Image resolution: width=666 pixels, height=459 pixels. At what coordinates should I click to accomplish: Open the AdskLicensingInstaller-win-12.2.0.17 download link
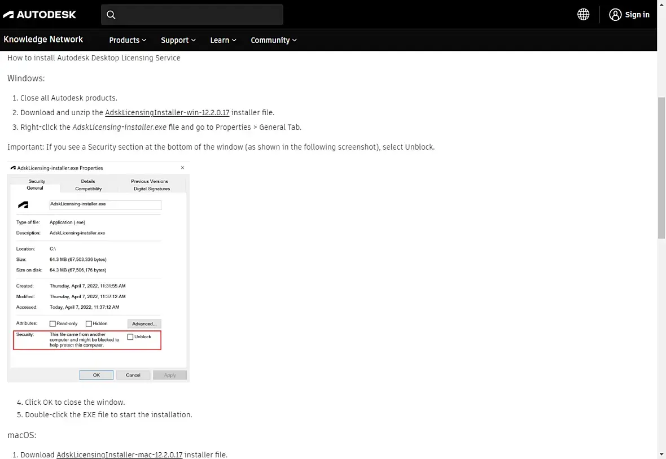coord(167,112)
